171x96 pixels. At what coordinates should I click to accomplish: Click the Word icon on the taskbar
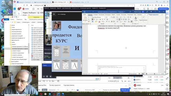59,94
